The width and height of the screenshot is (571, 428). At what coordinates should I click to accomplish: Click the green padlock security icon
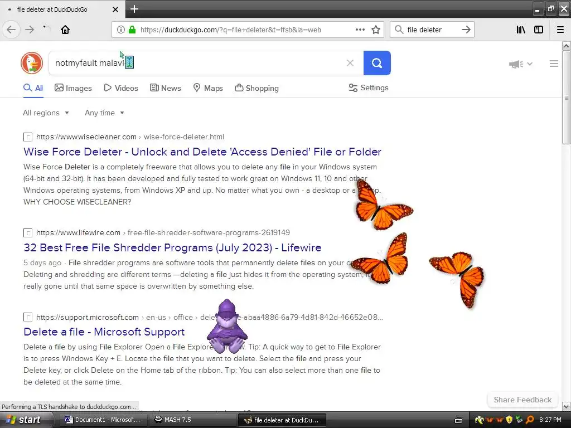(132, 30)
